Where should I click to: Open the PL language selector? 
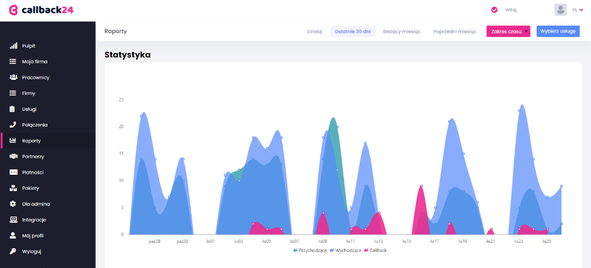click(x=577, y=10)
